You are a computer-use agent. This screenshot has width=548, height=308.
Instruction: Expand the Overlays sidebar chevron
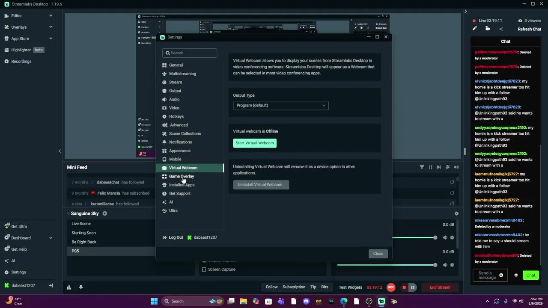click(51, 27)
